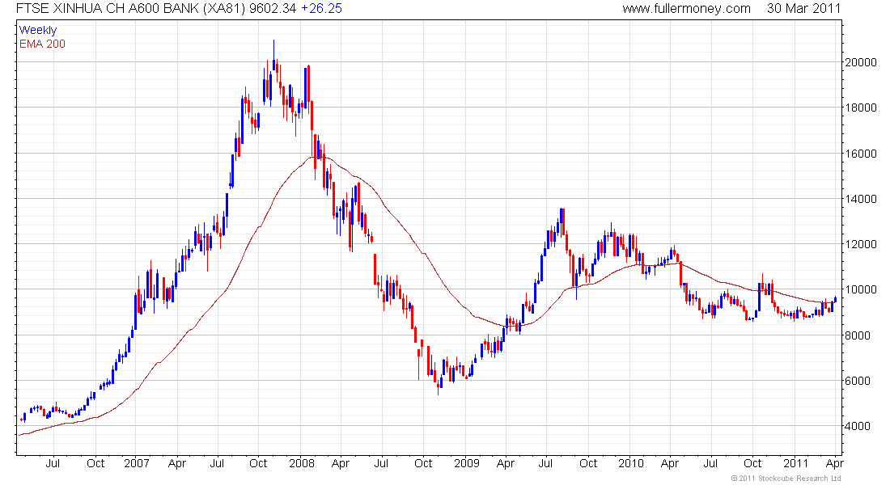Screen dimensions: 890x485
Task: Click the change value +26.25
Action: (x=321, y=9)
